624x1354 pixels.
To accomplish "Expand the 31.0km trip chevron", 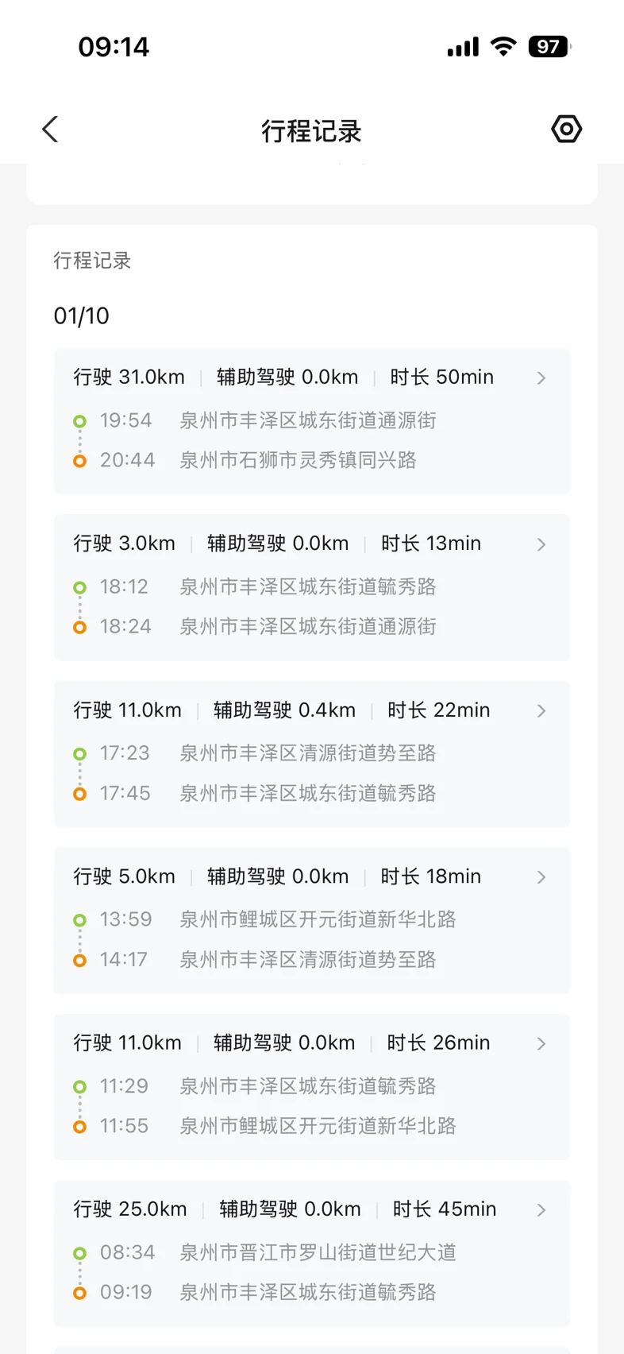I will (x=541, y=378).
